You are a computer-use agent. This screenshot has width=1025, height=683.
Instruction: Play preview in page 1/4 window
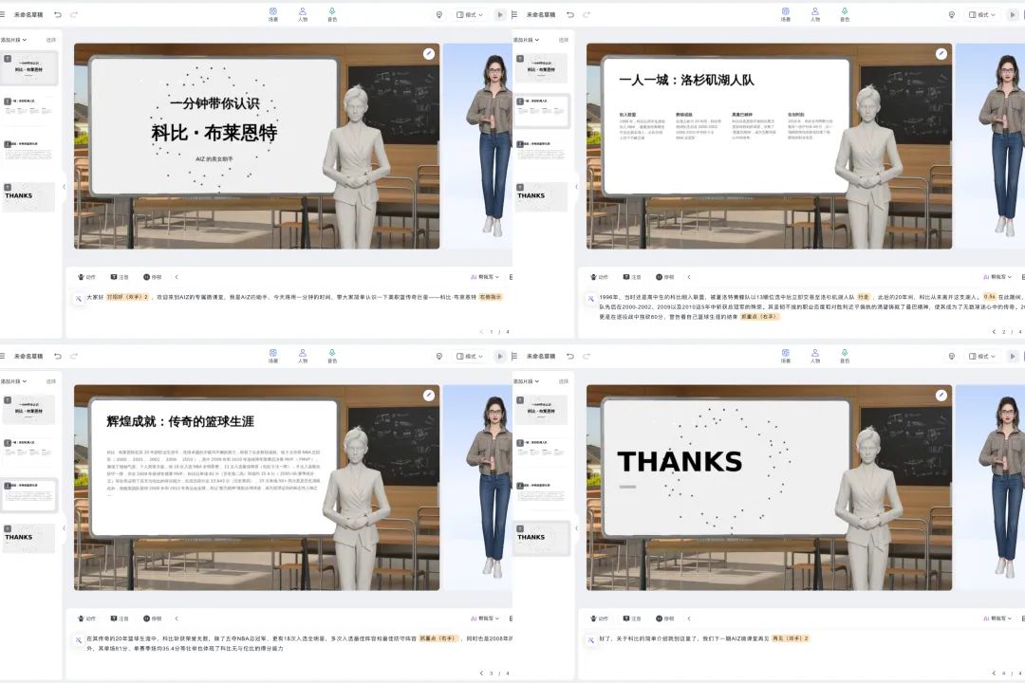pos(500,14)
